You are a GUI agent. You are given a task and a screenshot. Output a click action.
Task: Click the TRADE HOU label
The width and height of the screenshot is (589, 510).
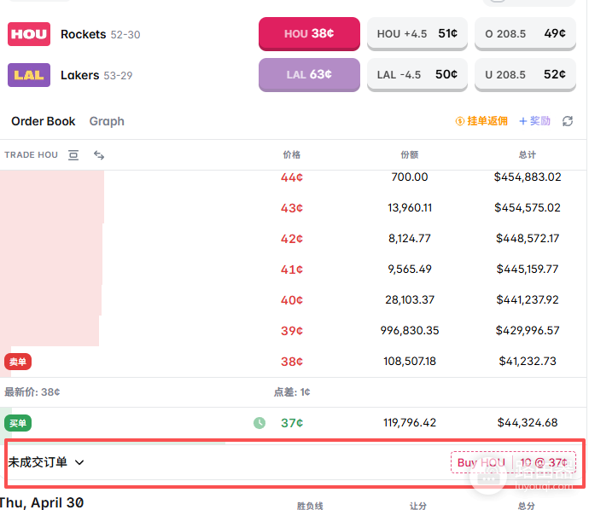tap(32, 155)
